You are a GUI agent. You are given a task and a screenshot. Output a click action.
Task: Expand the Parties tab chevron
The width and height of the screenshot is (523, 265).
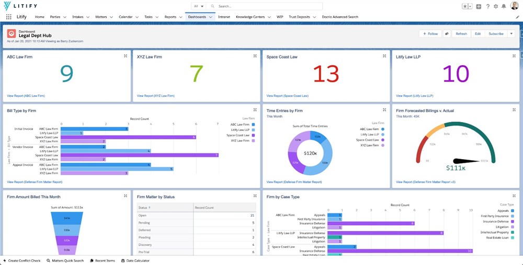click(x=65, y=17)
